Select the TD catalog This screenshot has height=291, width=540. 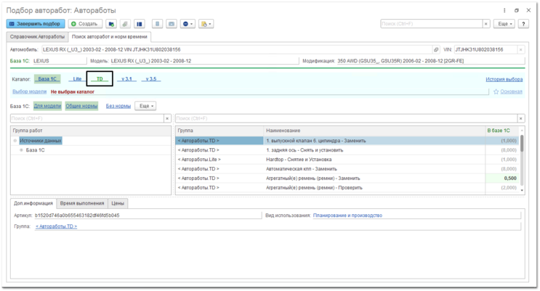100,79
